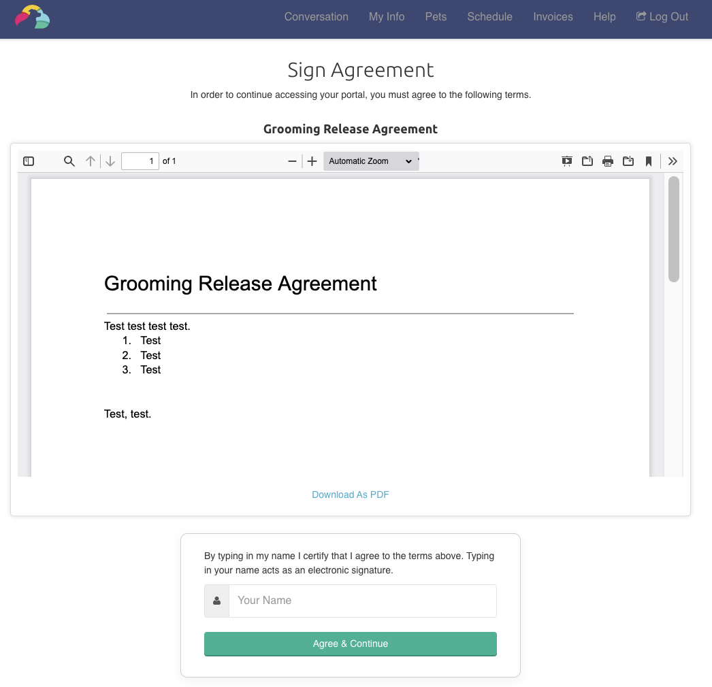Open the PDF viewer tools menu
The height and width of the screenshot is (687, 712).
click(x=673, y=161)
